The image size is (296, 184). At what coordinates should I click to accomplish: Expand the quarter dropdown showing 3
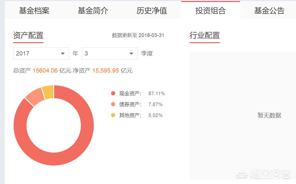109,53
